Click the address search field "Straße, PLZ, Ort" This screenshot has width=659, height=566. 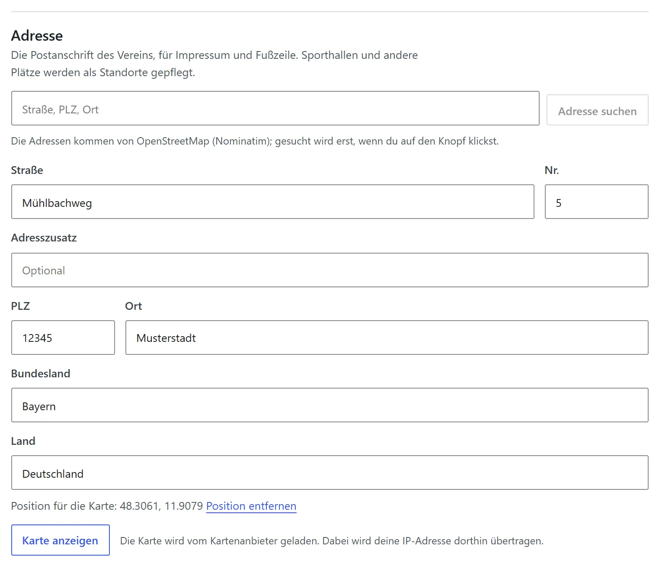pyautogui.click(x=275, y=108)
